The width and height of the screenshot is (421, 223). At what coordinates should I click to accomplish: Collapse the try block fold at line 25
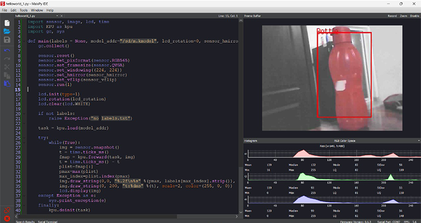pyautogui.click(x=25, y=138)
